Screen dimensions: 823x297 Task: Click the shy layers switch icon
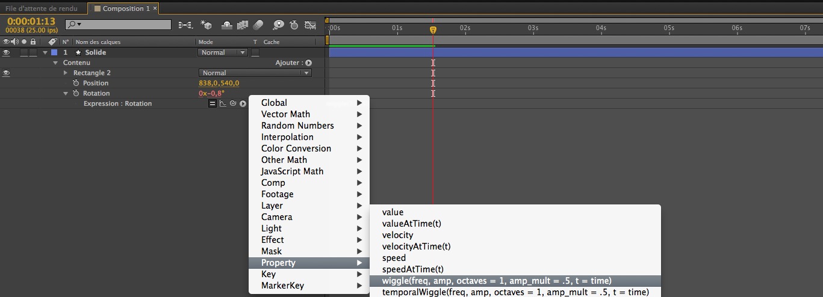[228, 25]
